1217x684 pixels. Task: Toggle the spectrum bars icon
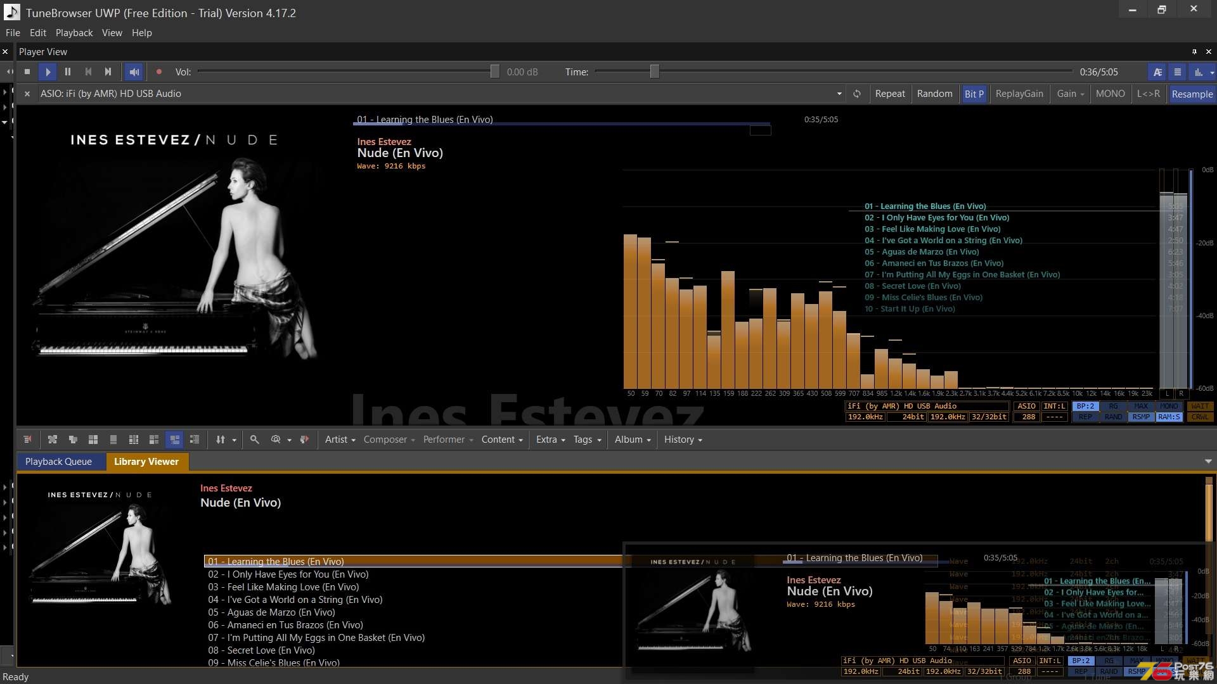pyautogui.click(x=1198, y=72)
